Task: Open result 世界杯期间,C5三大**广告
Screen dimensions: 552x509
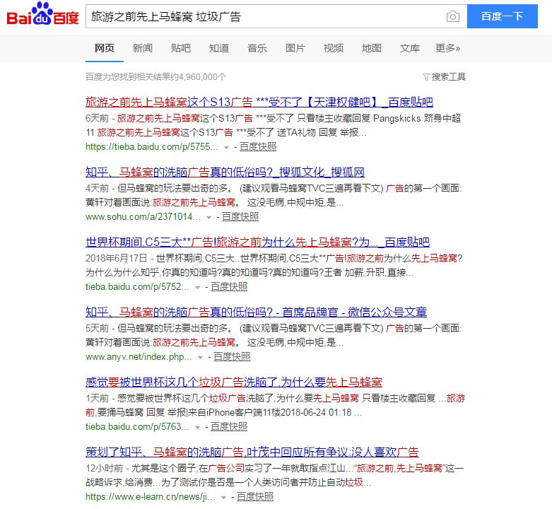Action: (x=257, y=242)
